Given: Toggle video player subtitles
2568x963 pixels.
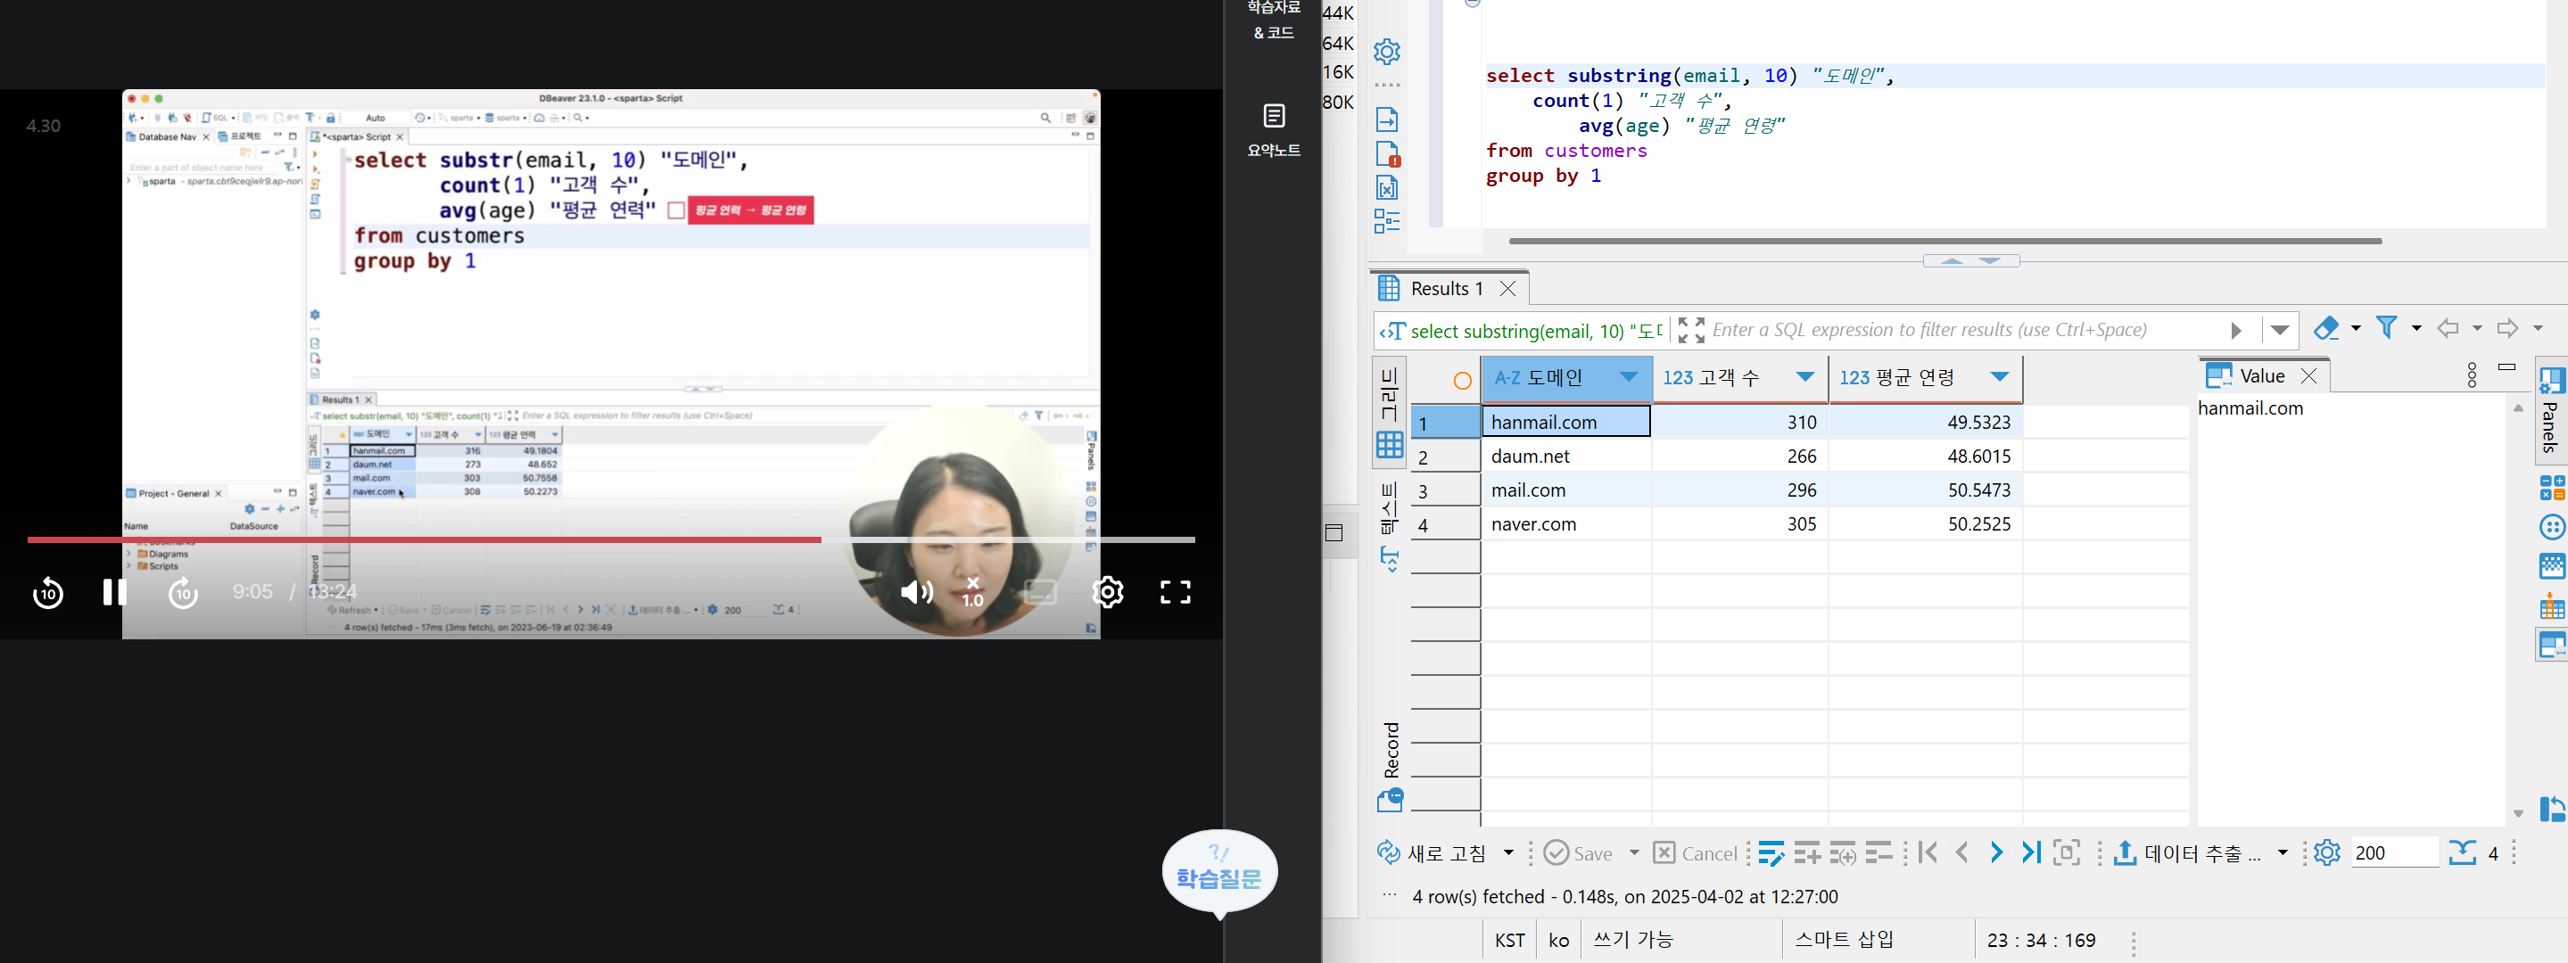Looking at the screenshot, I should click(x=1040, y=592).
